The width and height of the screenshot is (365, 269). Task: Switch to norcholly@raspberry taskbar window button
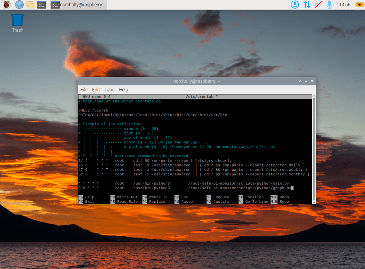click(x=78, y=5)
